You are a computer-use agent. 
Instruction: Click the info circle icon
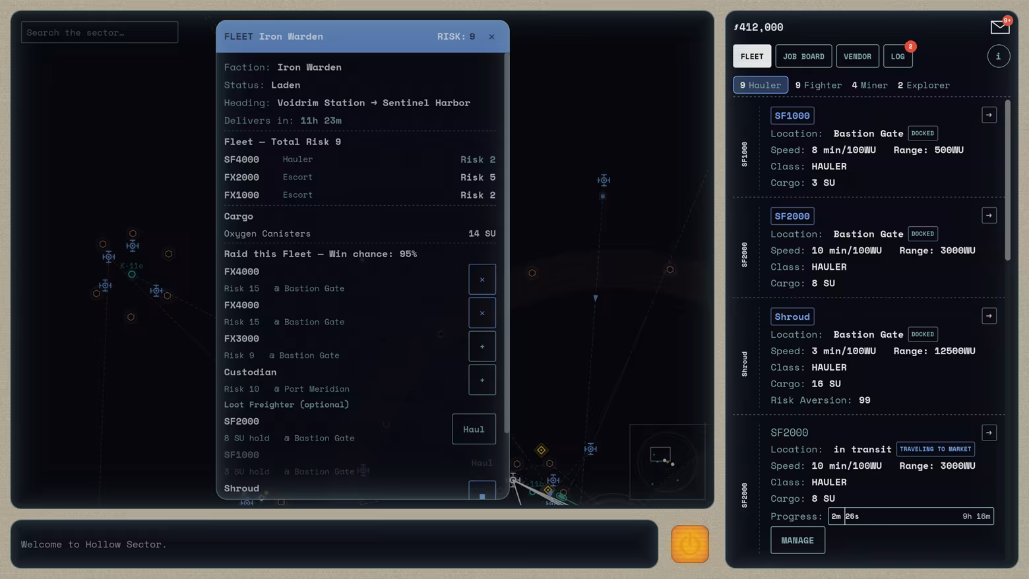pyautogui.click(x=998, y=56)
